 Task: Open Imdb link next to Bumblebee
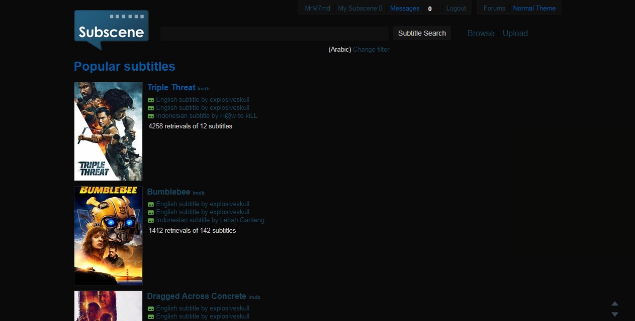pyautogui.click(x=199, y=193)
